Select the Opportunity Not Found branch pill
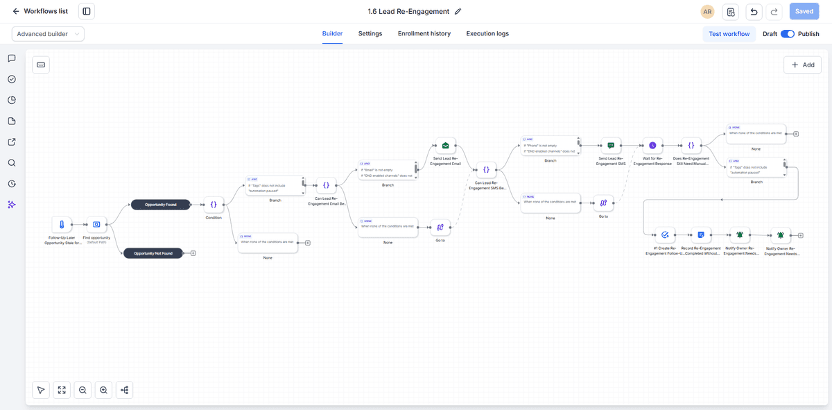The image size is (832, 410). pyautogui.click(x=153, y=253)
